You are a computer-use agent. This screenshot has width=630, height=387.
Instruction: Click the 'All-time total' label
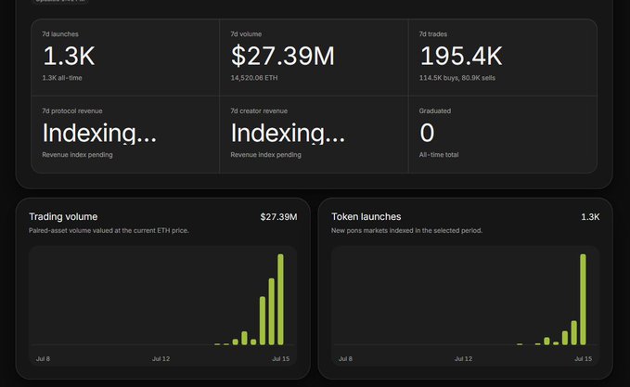point(439,155)
